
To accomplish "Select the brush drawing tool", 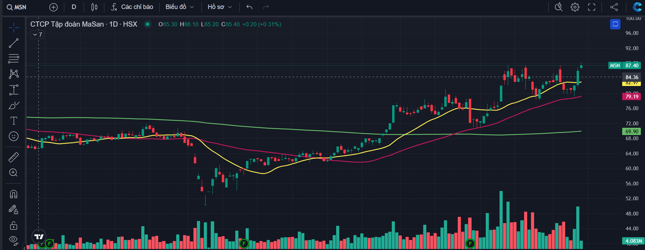I will [x=14, y=105].
